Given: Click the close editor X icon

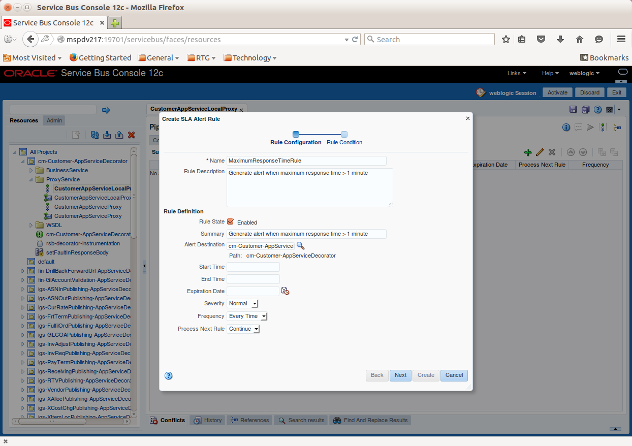Looking at the screenshot, I should pyautogui.click(x=610, y=110).
